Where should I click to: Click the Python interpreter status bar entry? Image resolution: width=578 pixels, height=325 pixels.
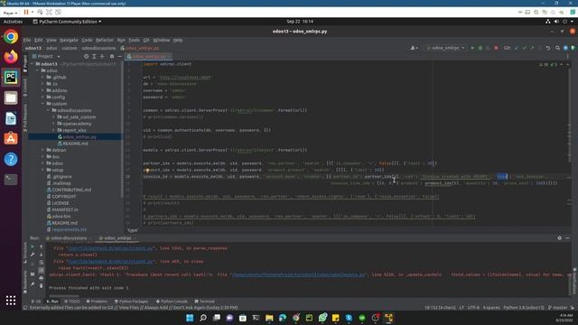(524, 307)
